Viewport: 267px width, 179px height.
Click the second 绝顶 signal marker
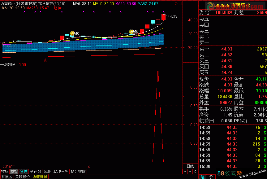point(134,32)
